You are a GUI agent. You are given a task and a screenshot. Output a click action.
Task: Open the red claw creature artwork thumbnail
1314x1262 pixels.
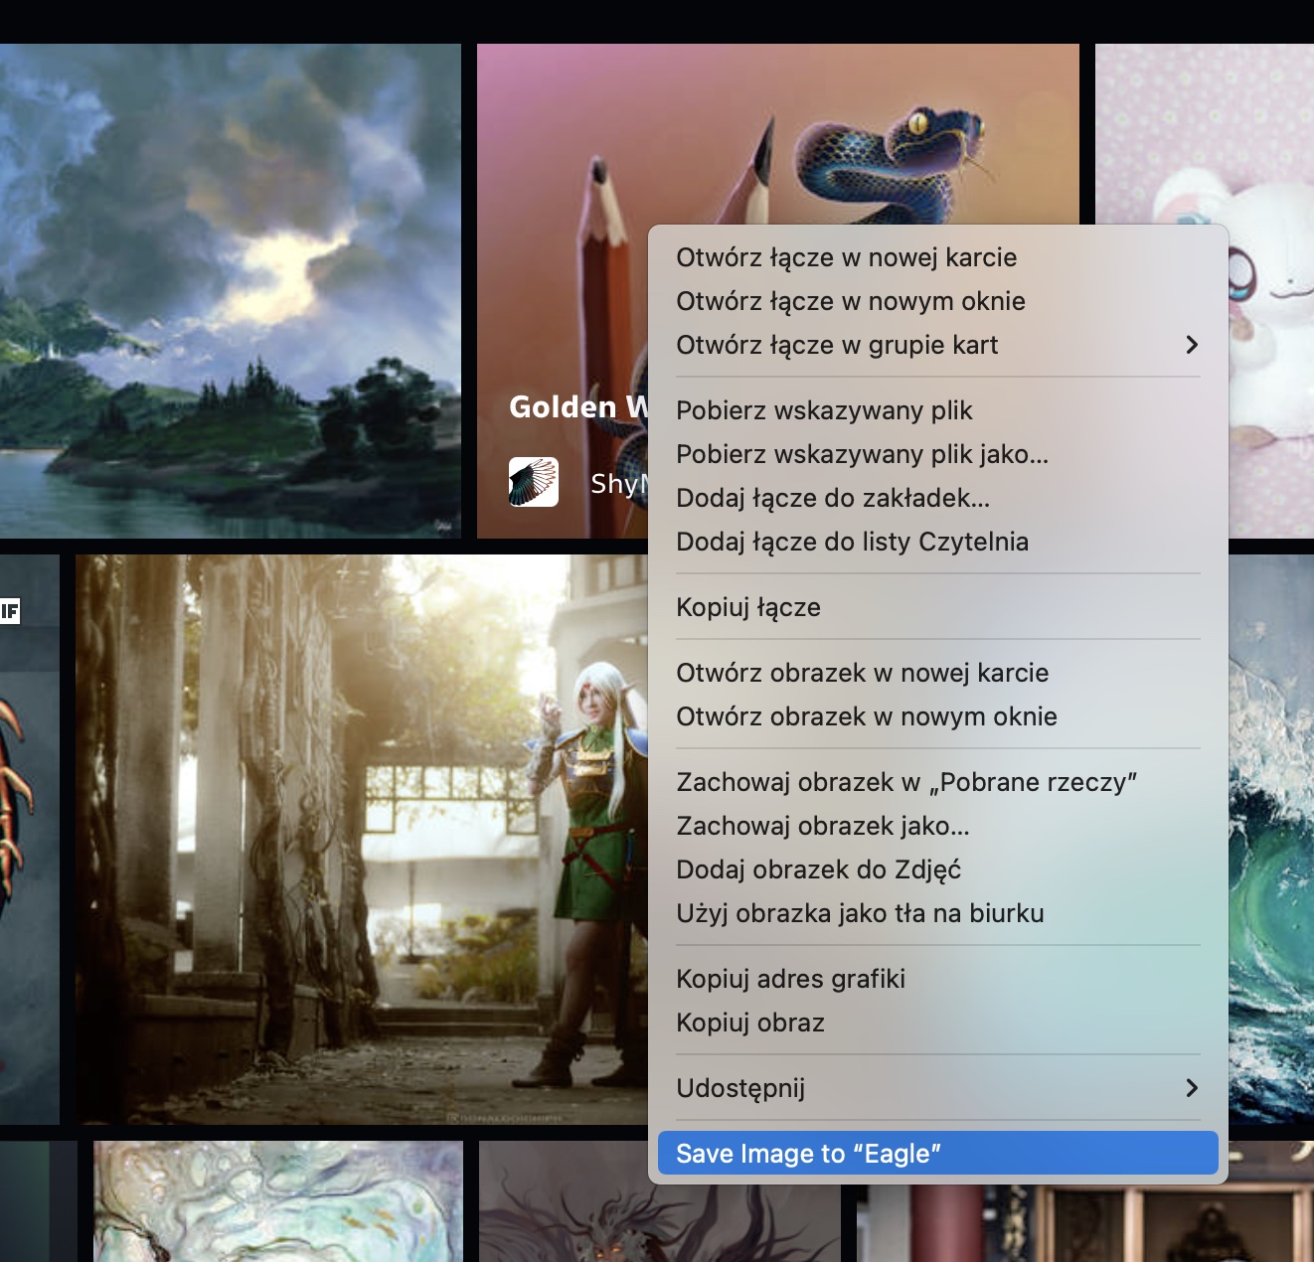pos(30,840)
